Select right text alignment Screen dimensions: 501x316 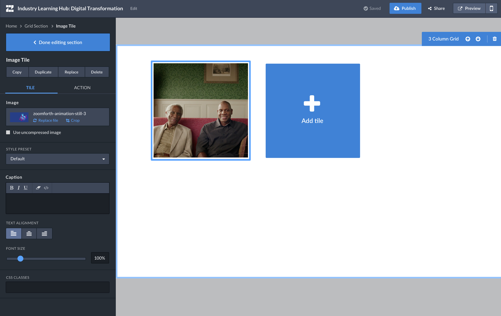44,233
